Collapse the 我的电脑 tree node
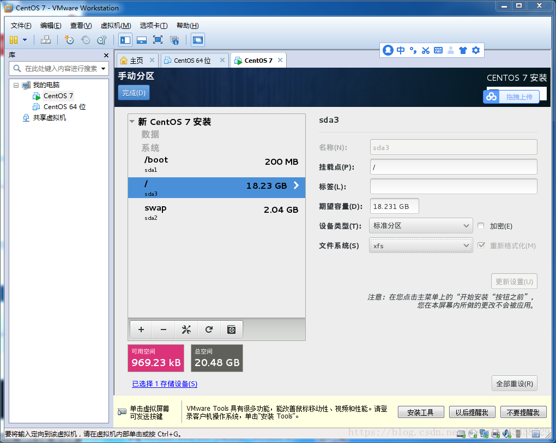Image resolution: width=556 pixels, height=443 pixels. (x=16, y=85)
